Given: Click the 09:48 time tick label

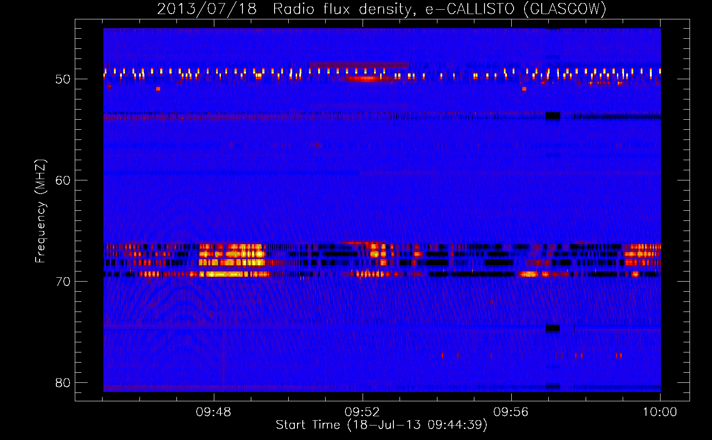Looking at the screenshot, I should pyautogui.click(x=214, y=412).
